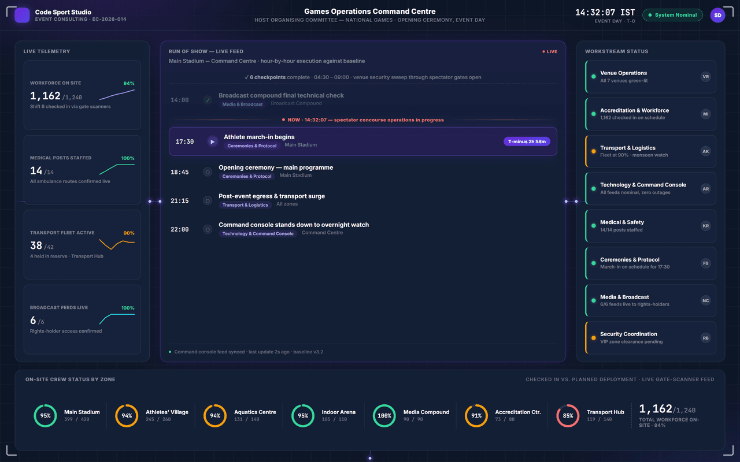Click the 18:45 time label

pos(180,172)
